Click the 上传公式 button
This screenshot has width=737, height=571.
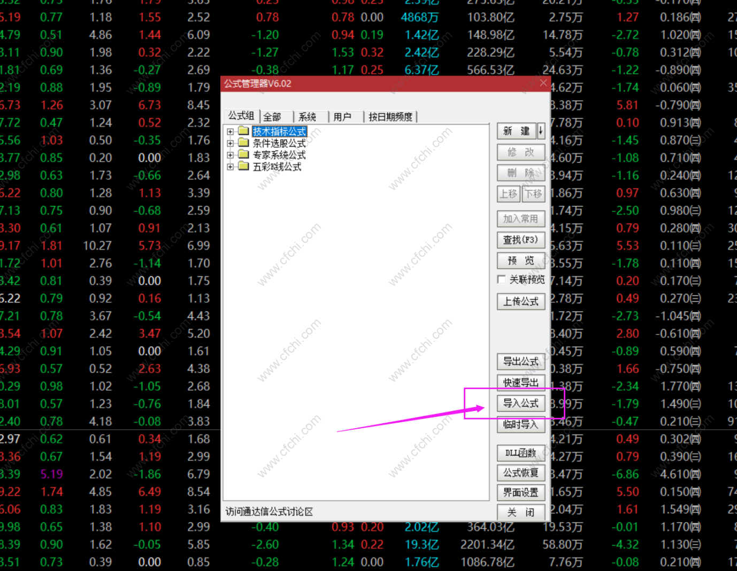click(521, 302)
